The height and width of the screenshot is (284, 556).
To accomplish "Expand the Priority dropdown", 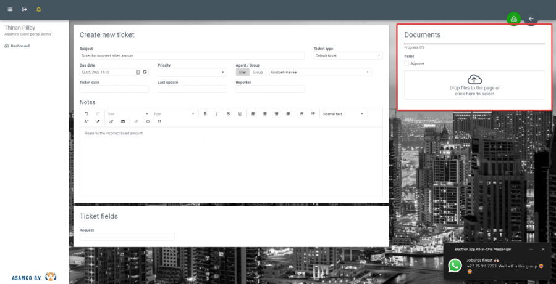I will (192, 72).
